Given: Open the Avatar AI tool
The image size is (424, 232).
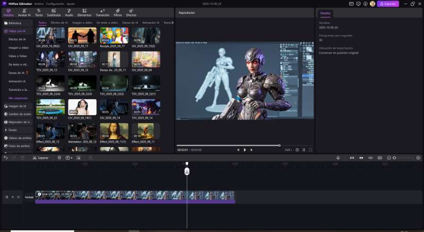Looking at the screenshot, I should click(x=24, y=12).
